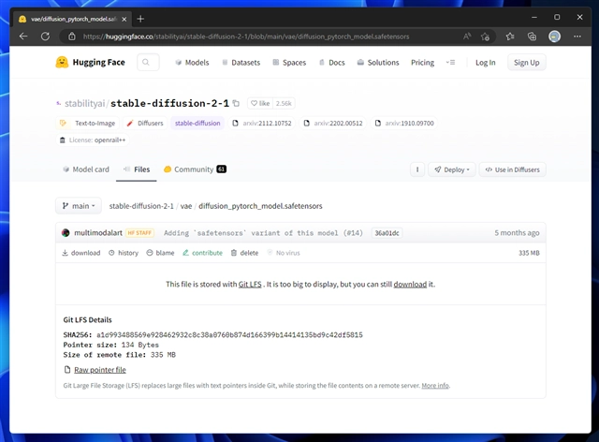This screenshot has height=442, width=599.
Task: Select the Text-to-Image tag
Action: 87,123
